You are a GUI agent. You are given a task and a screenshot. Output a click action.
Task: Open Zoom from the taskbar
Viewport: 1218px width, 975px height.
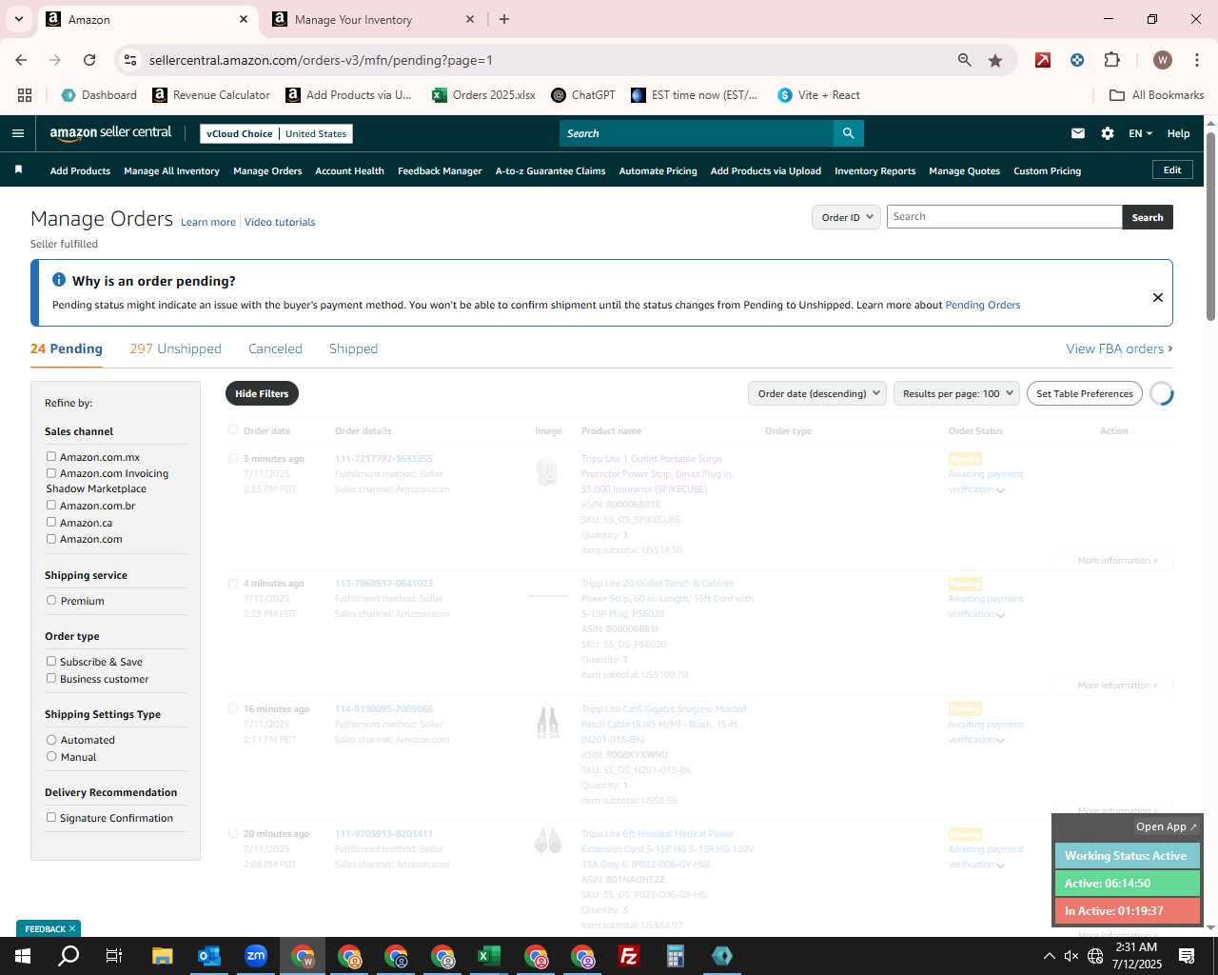(x=256, y=956)
